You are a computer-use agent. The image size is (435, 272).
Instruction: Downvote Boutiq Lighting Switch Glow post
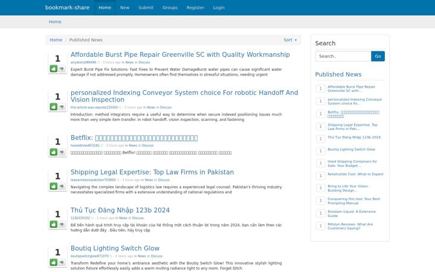(x=62, y=262)
